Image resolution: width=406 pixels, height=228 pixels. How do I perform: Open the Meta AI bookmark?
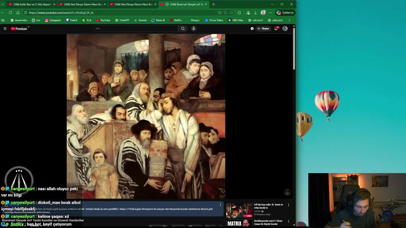click(158, 20)
